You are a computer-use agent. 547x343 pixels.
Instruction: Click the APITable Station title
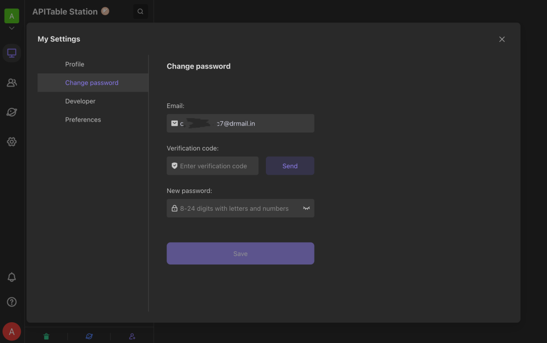tap(65, 12)
